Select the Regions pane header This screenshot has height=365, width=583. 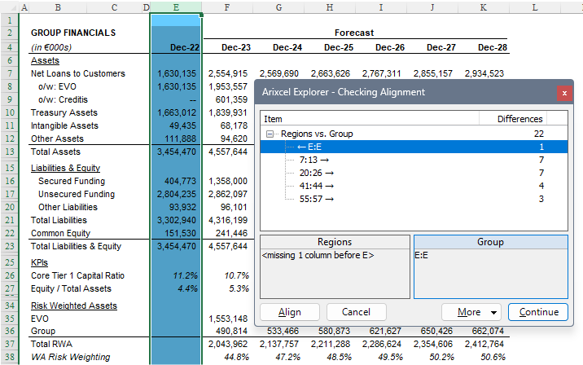(335, 242)
